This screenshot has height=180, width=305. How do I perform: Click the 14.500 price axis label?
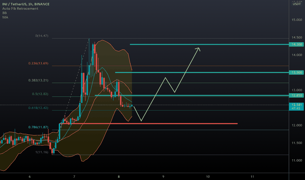coord(297,37)
